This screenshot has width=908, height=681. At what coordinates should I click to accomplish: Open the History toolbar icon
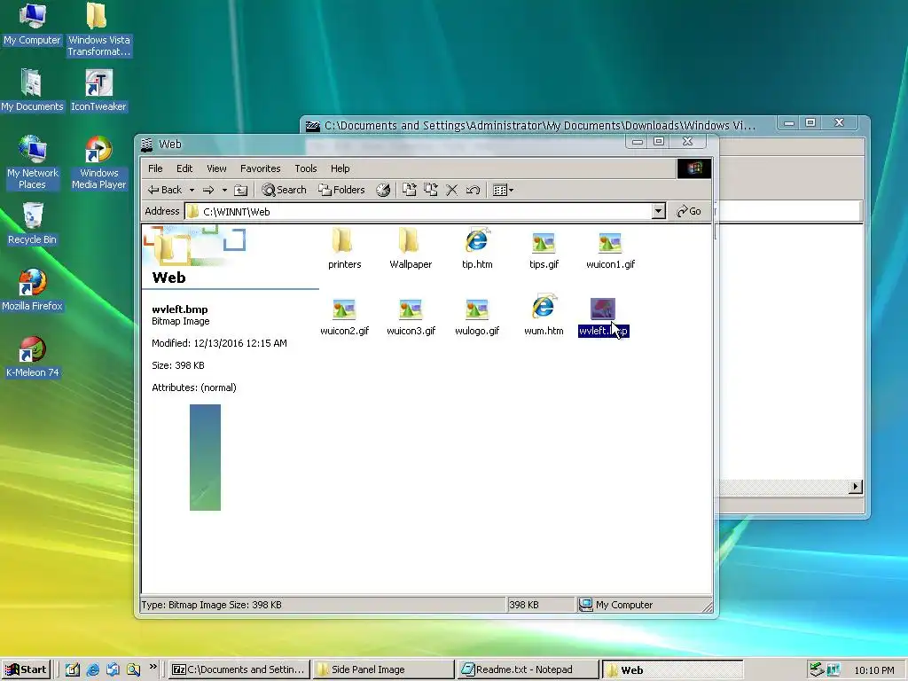coord(383,190)
